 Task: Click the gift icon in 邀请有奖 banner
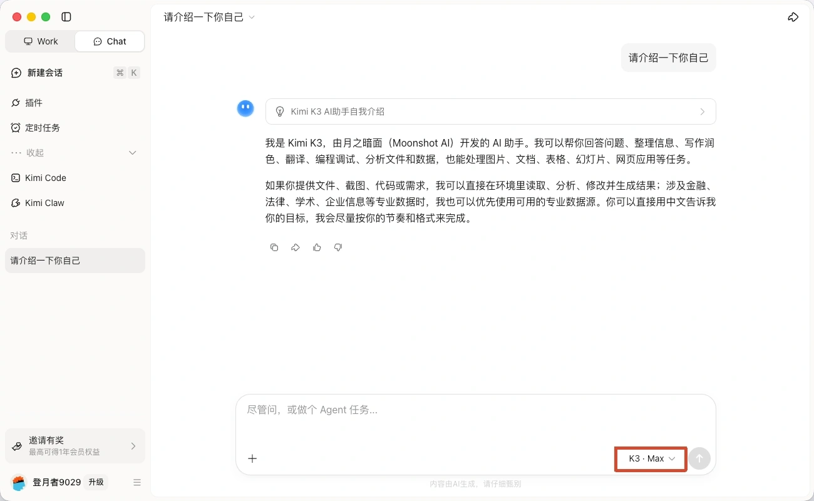[x=18, y=446]
